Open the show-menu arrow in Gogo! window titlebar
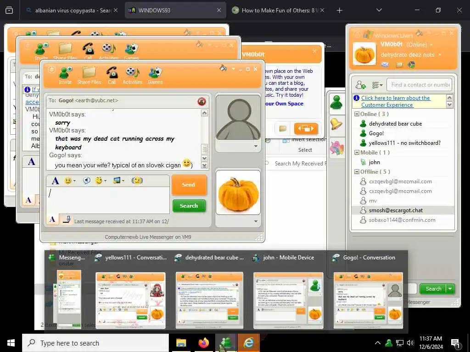The width and height of the screenshot is (470, 352). tap(233, 69)
